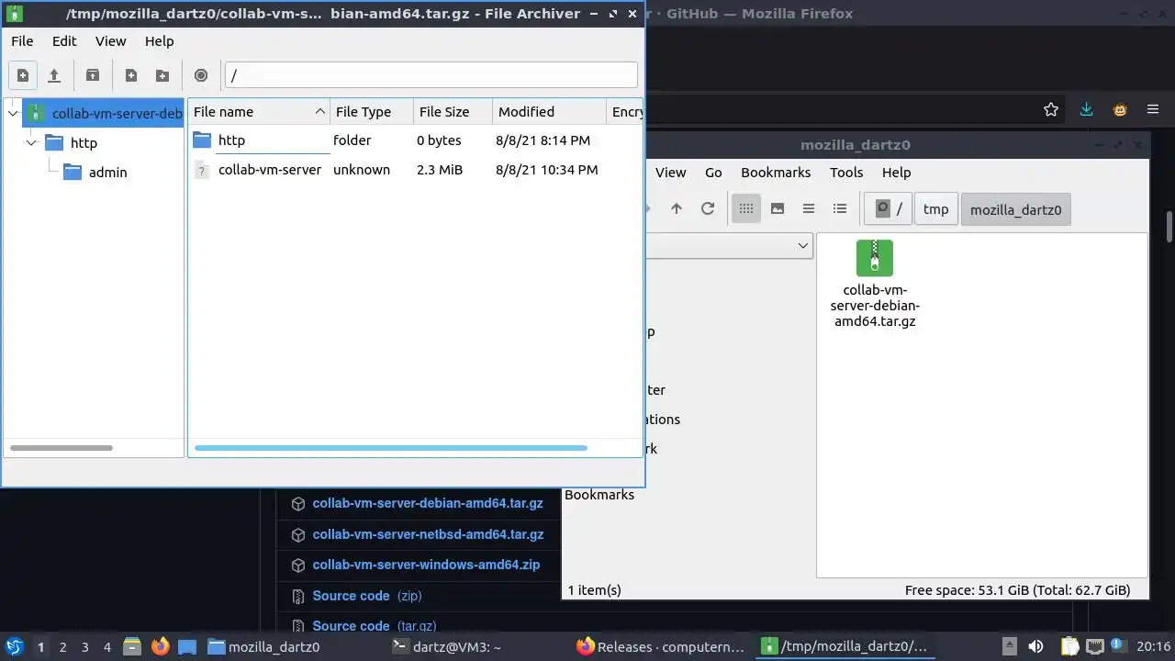
Task: Open collab-vm-server-windows-amd64.zip GitHub link
Action: (426, 565)
